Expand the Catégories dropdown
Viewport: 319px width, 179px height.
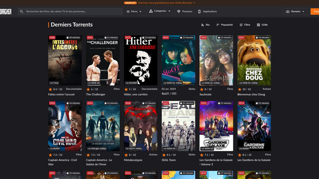click(x=159, y=11)
